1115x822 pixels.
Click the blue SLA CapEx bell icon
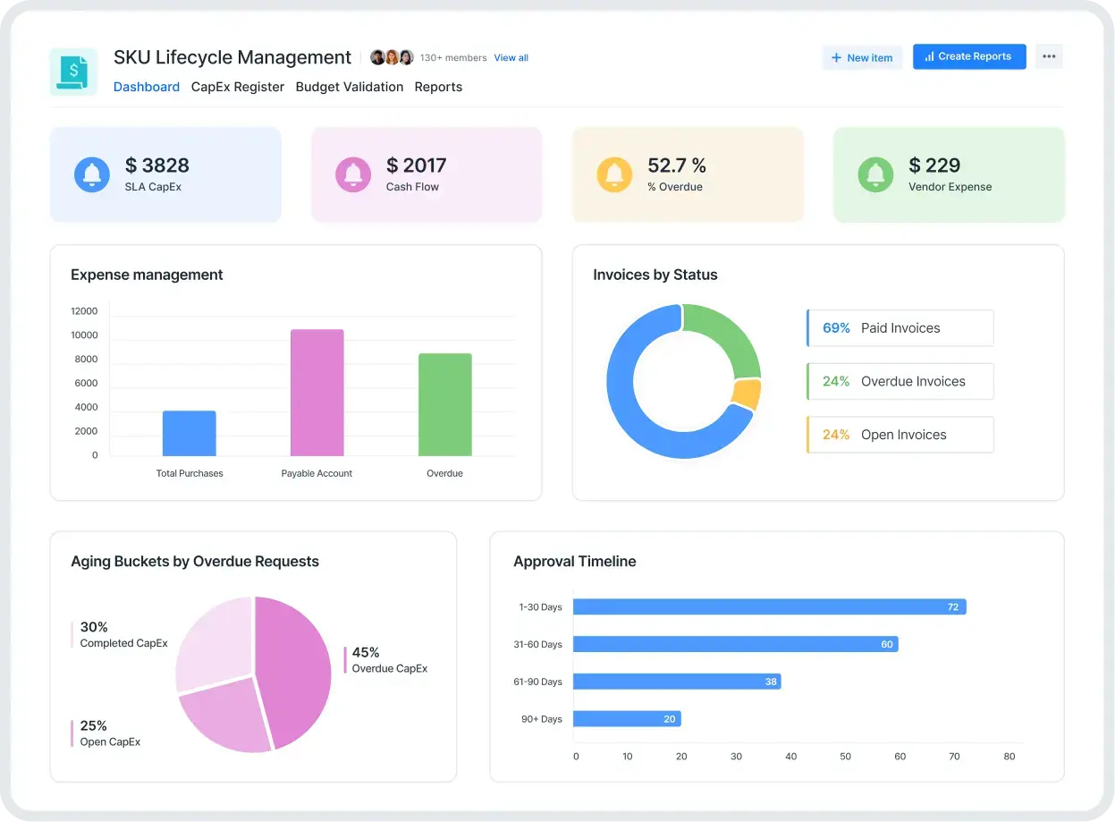91,174
